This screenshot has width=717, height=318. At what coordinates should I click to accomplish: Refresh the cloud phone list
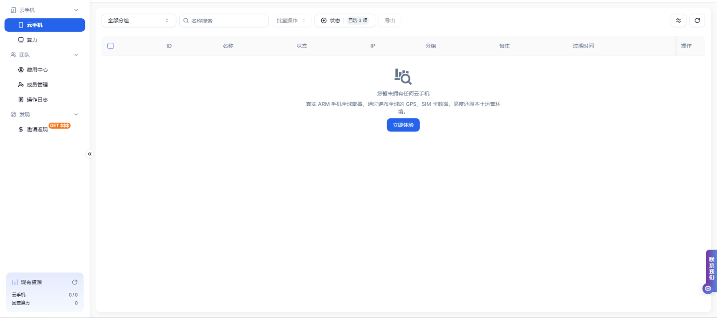[x=697, y=21]
